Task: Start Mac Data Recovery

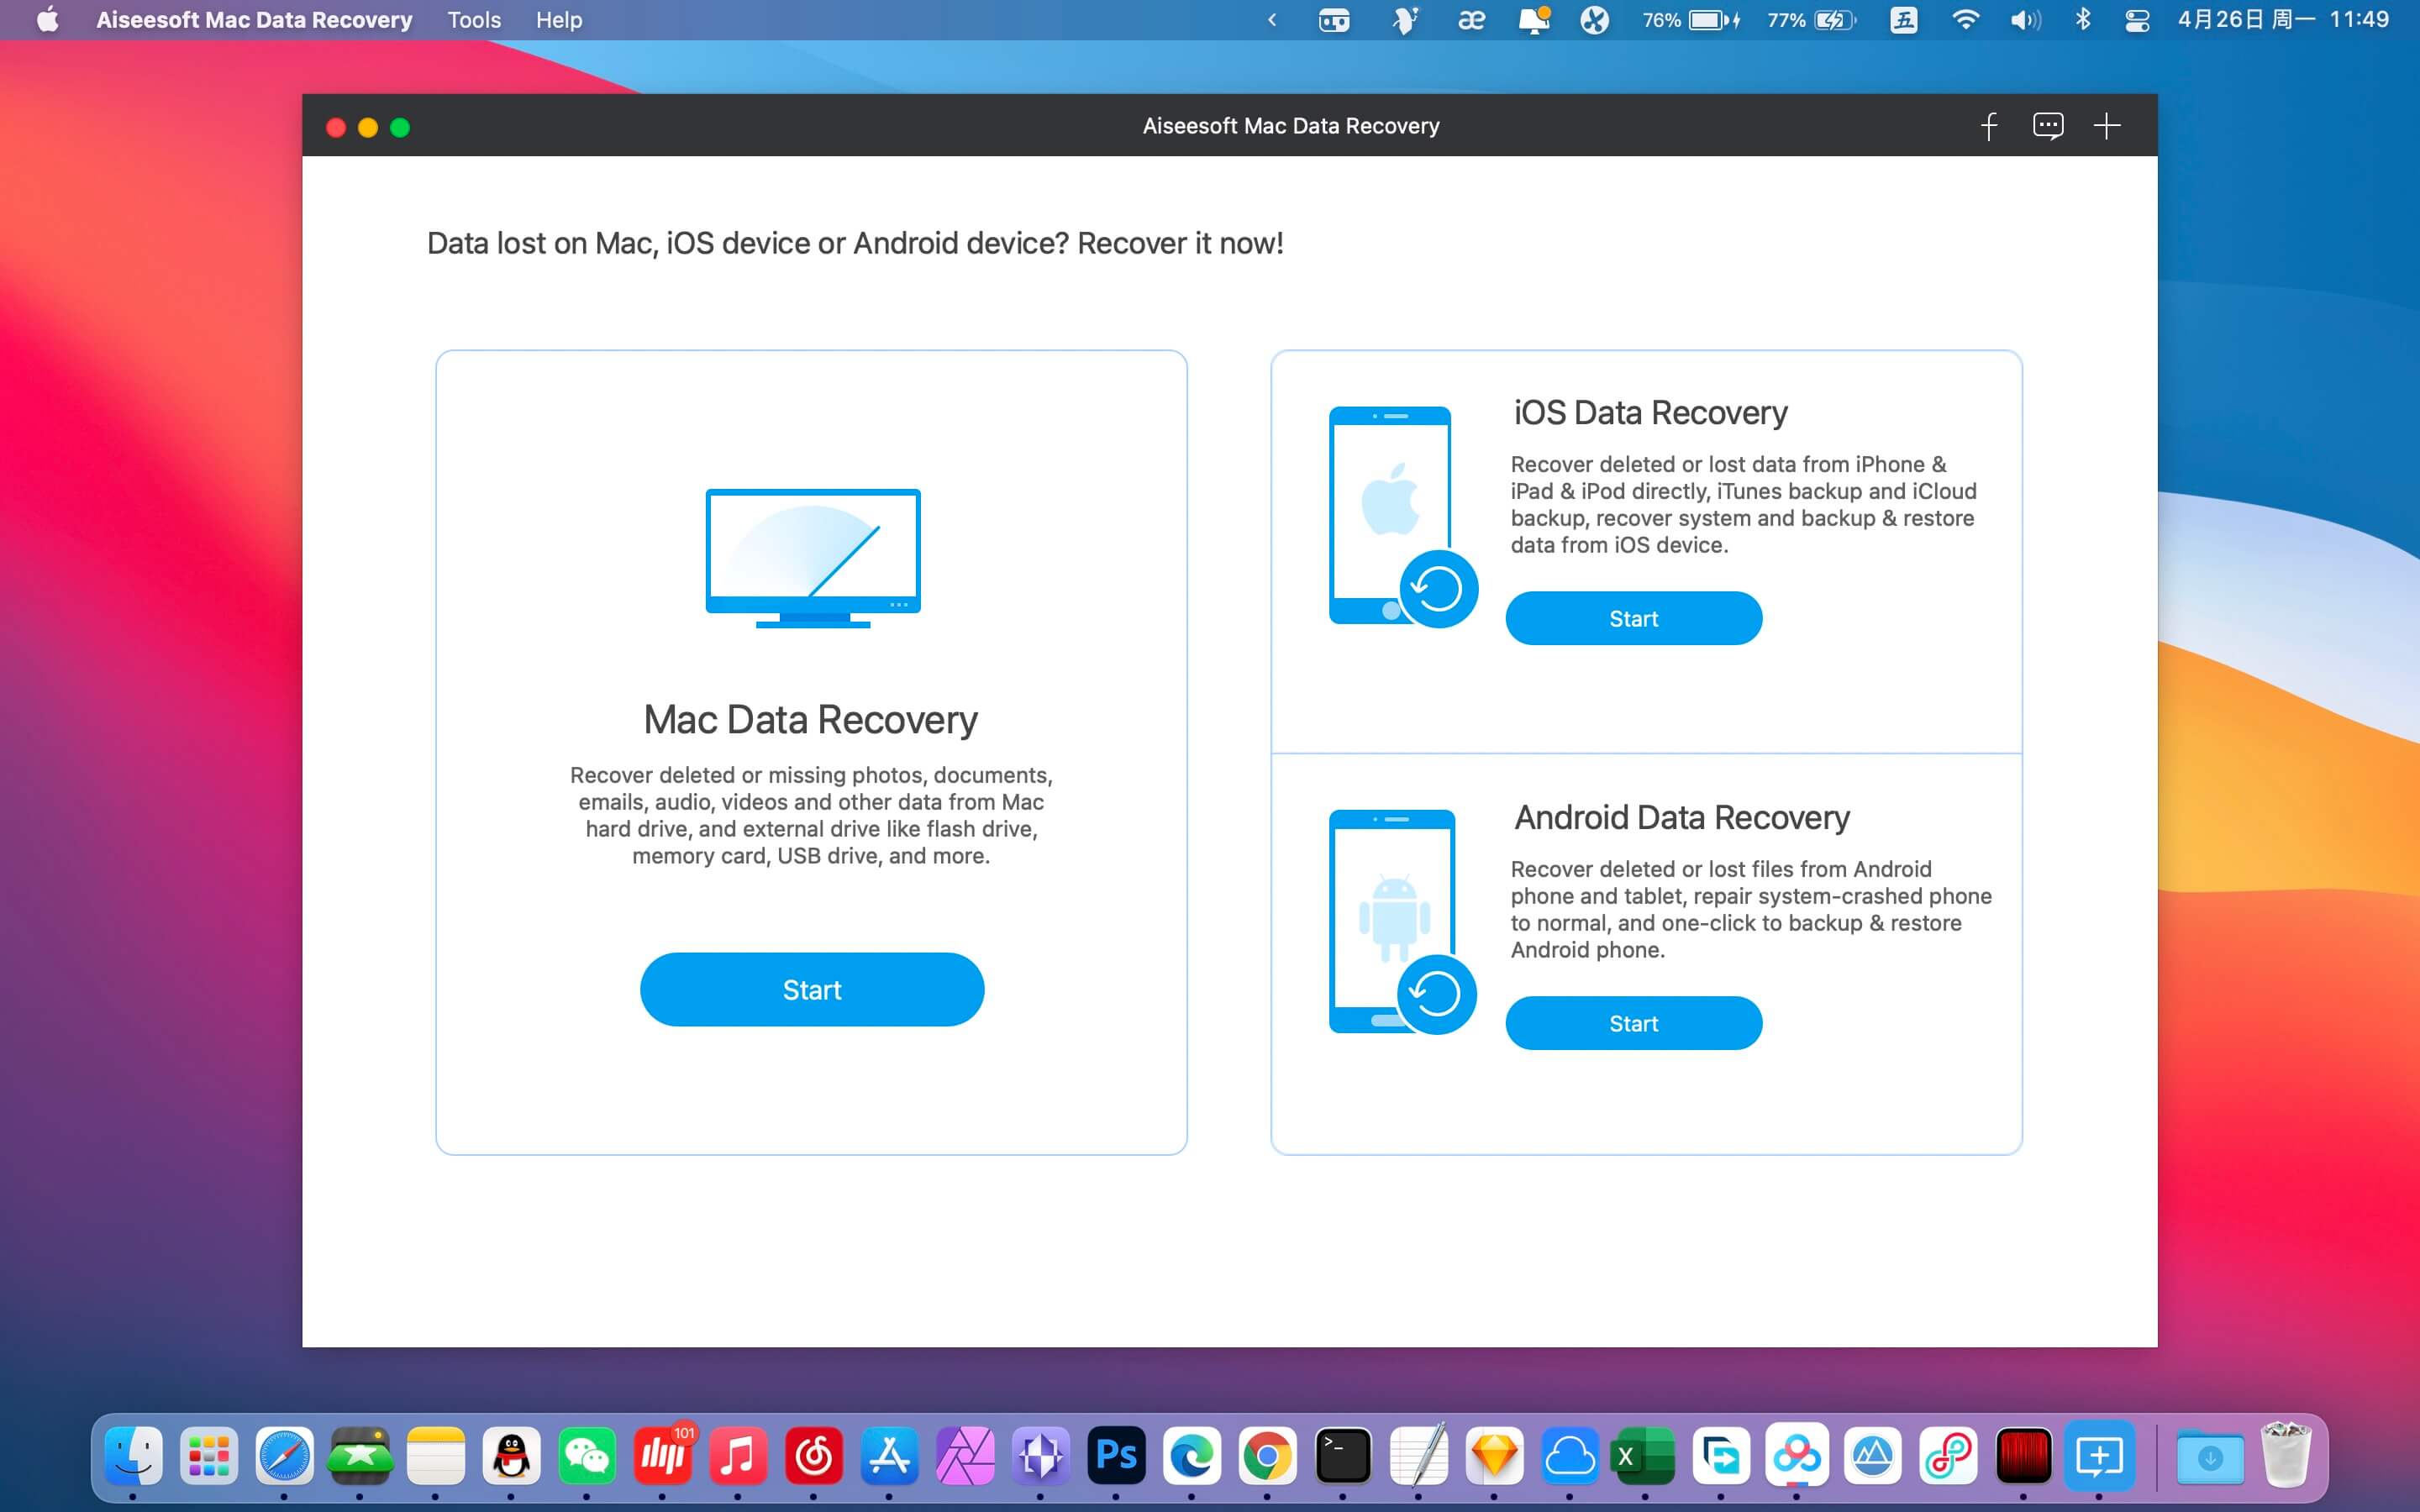Action: [811, 989]
